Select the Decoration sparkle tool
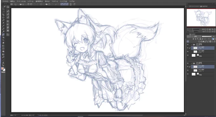 point(3,40)
